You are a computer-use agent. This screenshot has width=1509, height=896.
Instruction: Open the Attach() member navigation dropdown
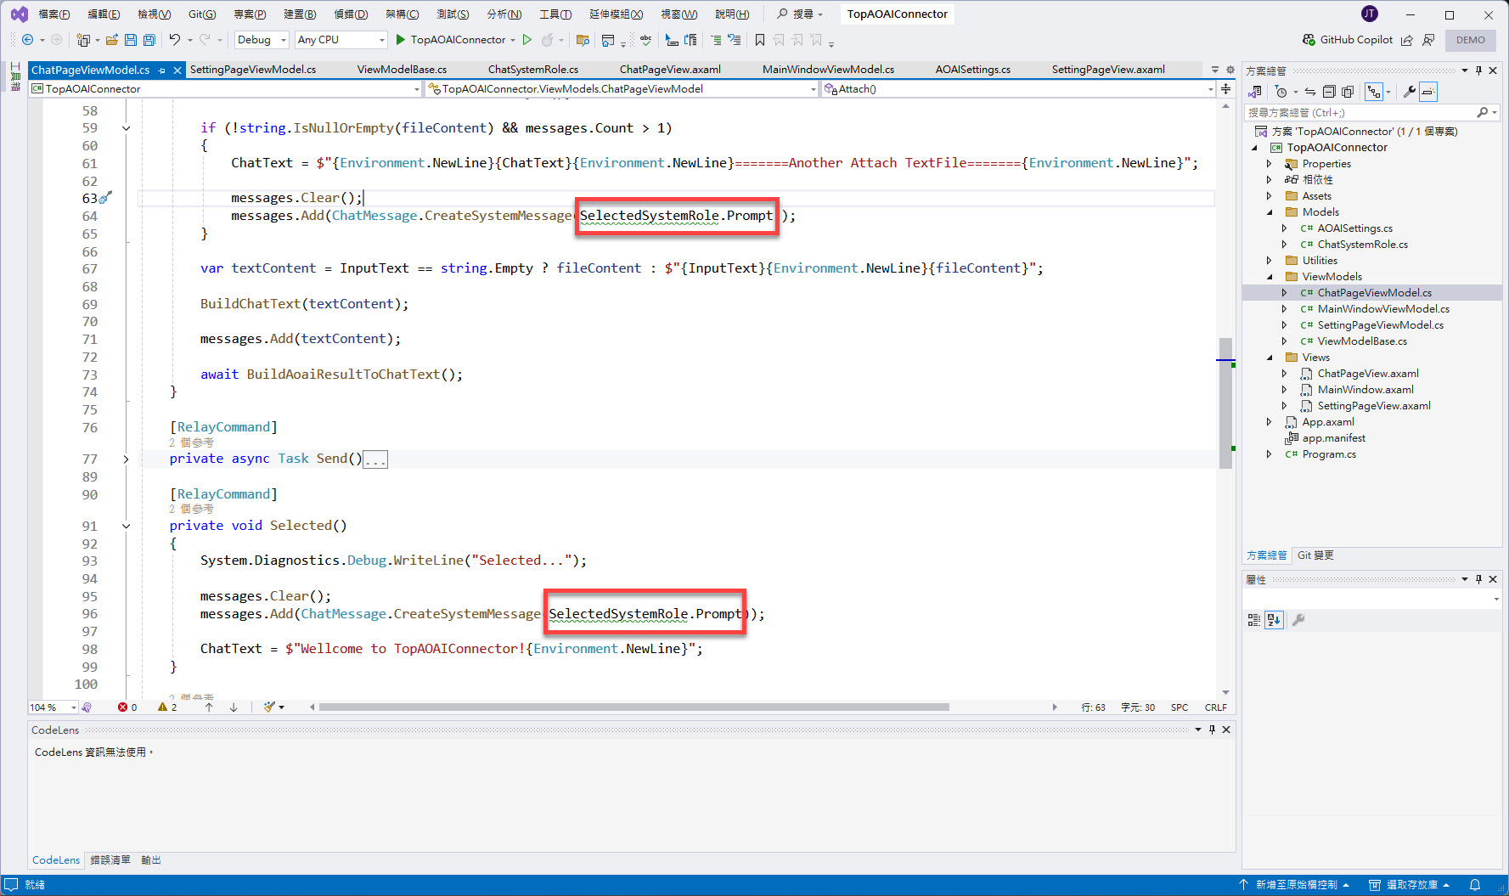pos(1018,88)
